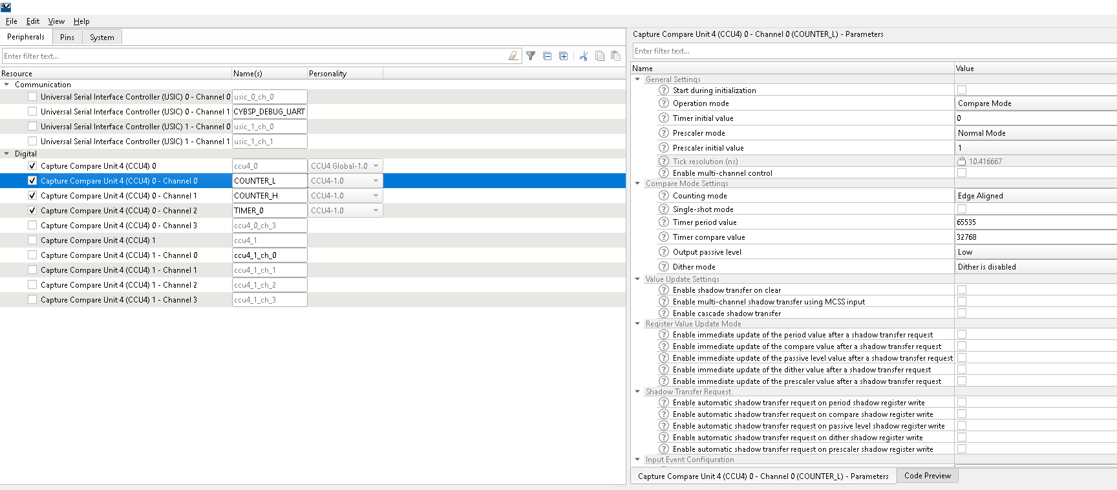Open help icon for Enable multi-channel control

click(x=664, y=173)
